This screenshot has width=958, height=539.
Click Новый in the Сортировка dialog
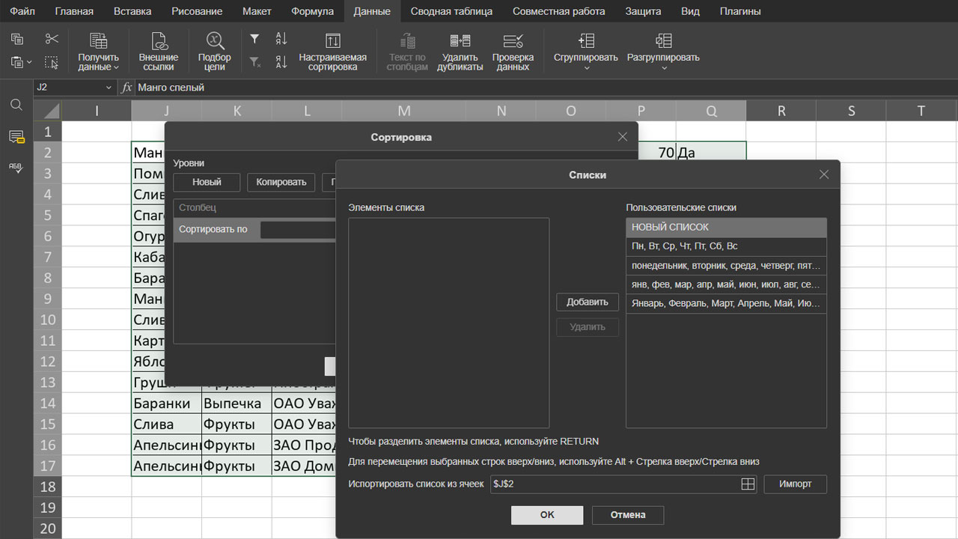point(207,182)
